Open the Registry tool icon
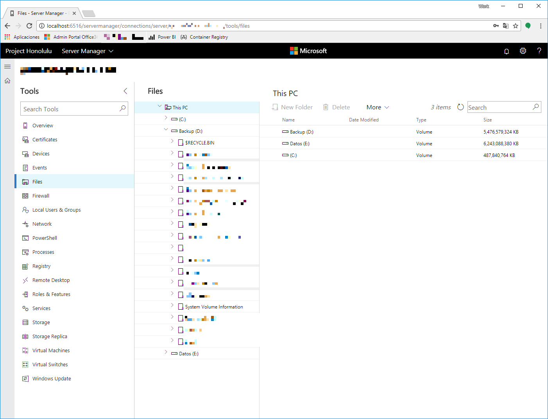548x419 pixels. pos(25,266)
